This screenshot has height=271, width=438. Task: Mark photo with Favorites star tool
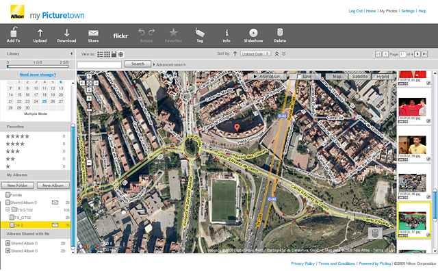pyautogui.click(x=173, y=35)
